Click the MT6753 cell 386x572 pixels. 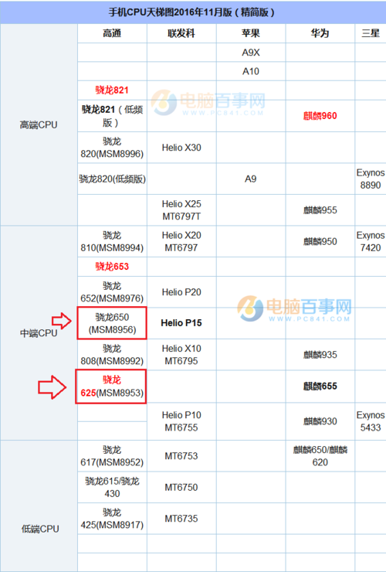(181, 456)
